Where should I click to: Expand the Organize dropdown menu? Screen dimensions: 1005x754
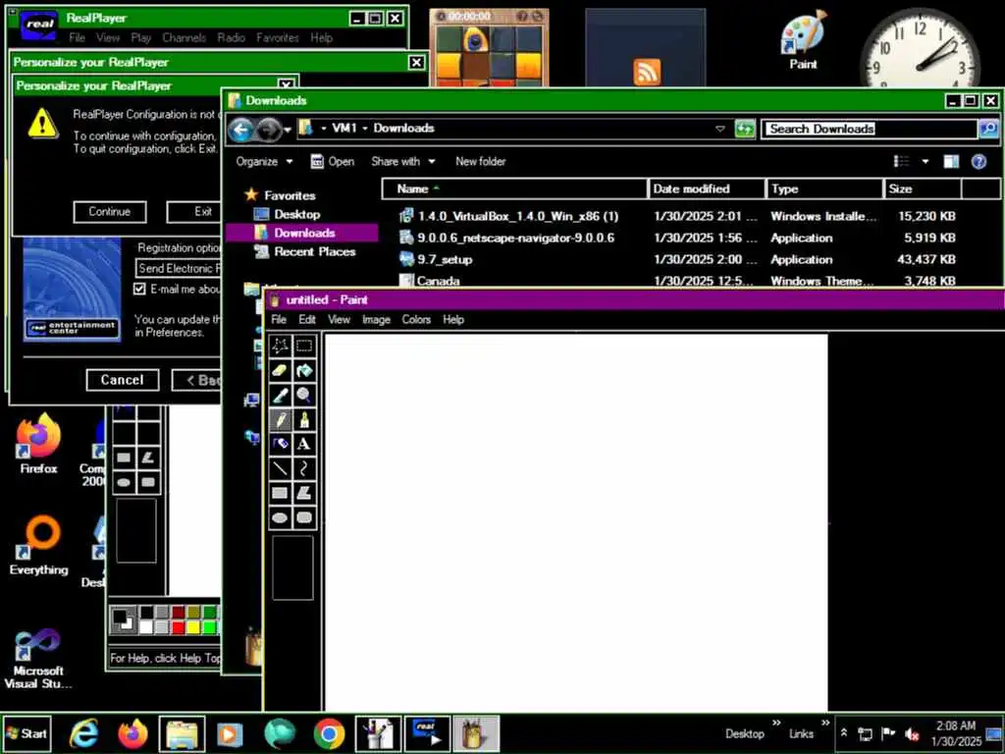(x=264, y=162)
